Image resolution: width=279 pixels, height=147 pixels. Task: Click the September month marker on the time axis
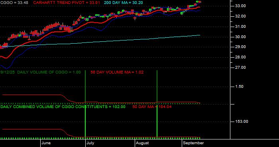[x=193, y=143]
